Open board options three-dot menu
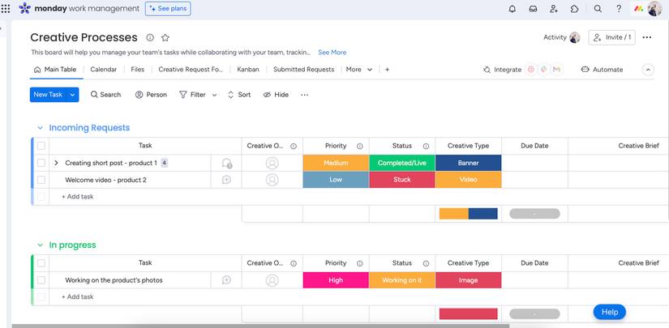Image resolution: width=669 pixels, height=328 pixels. pos(647,37)
